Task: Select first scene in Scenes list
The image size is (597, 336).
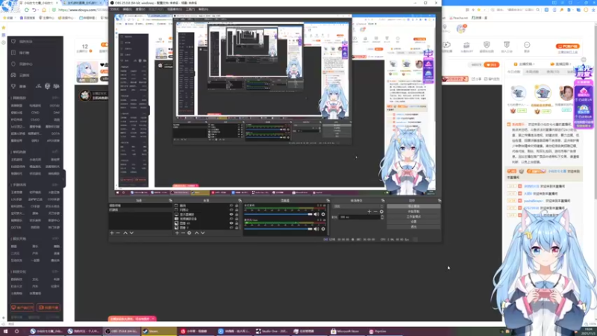Action: [140, 205]
